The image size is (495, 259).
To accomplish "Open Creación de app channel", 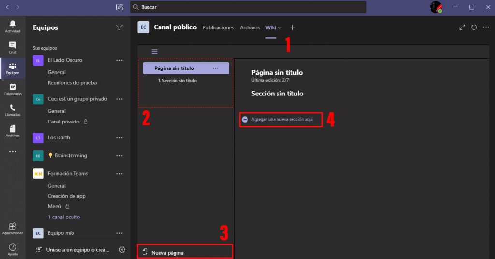I will tap(66, 196).
